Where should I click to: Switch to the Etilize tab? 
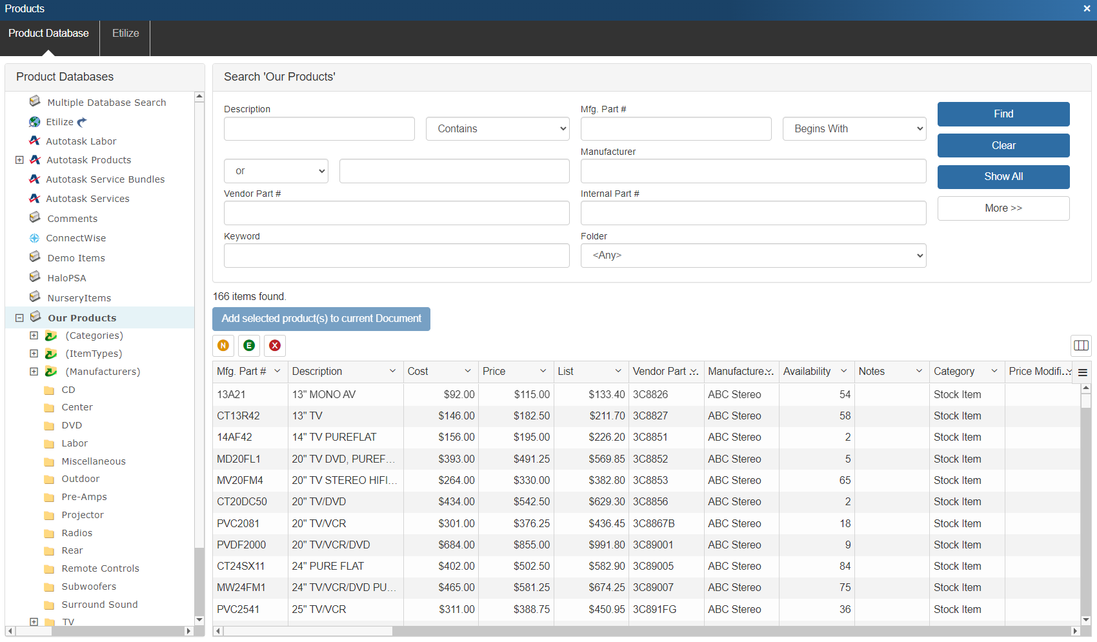[x=125, y=34]
